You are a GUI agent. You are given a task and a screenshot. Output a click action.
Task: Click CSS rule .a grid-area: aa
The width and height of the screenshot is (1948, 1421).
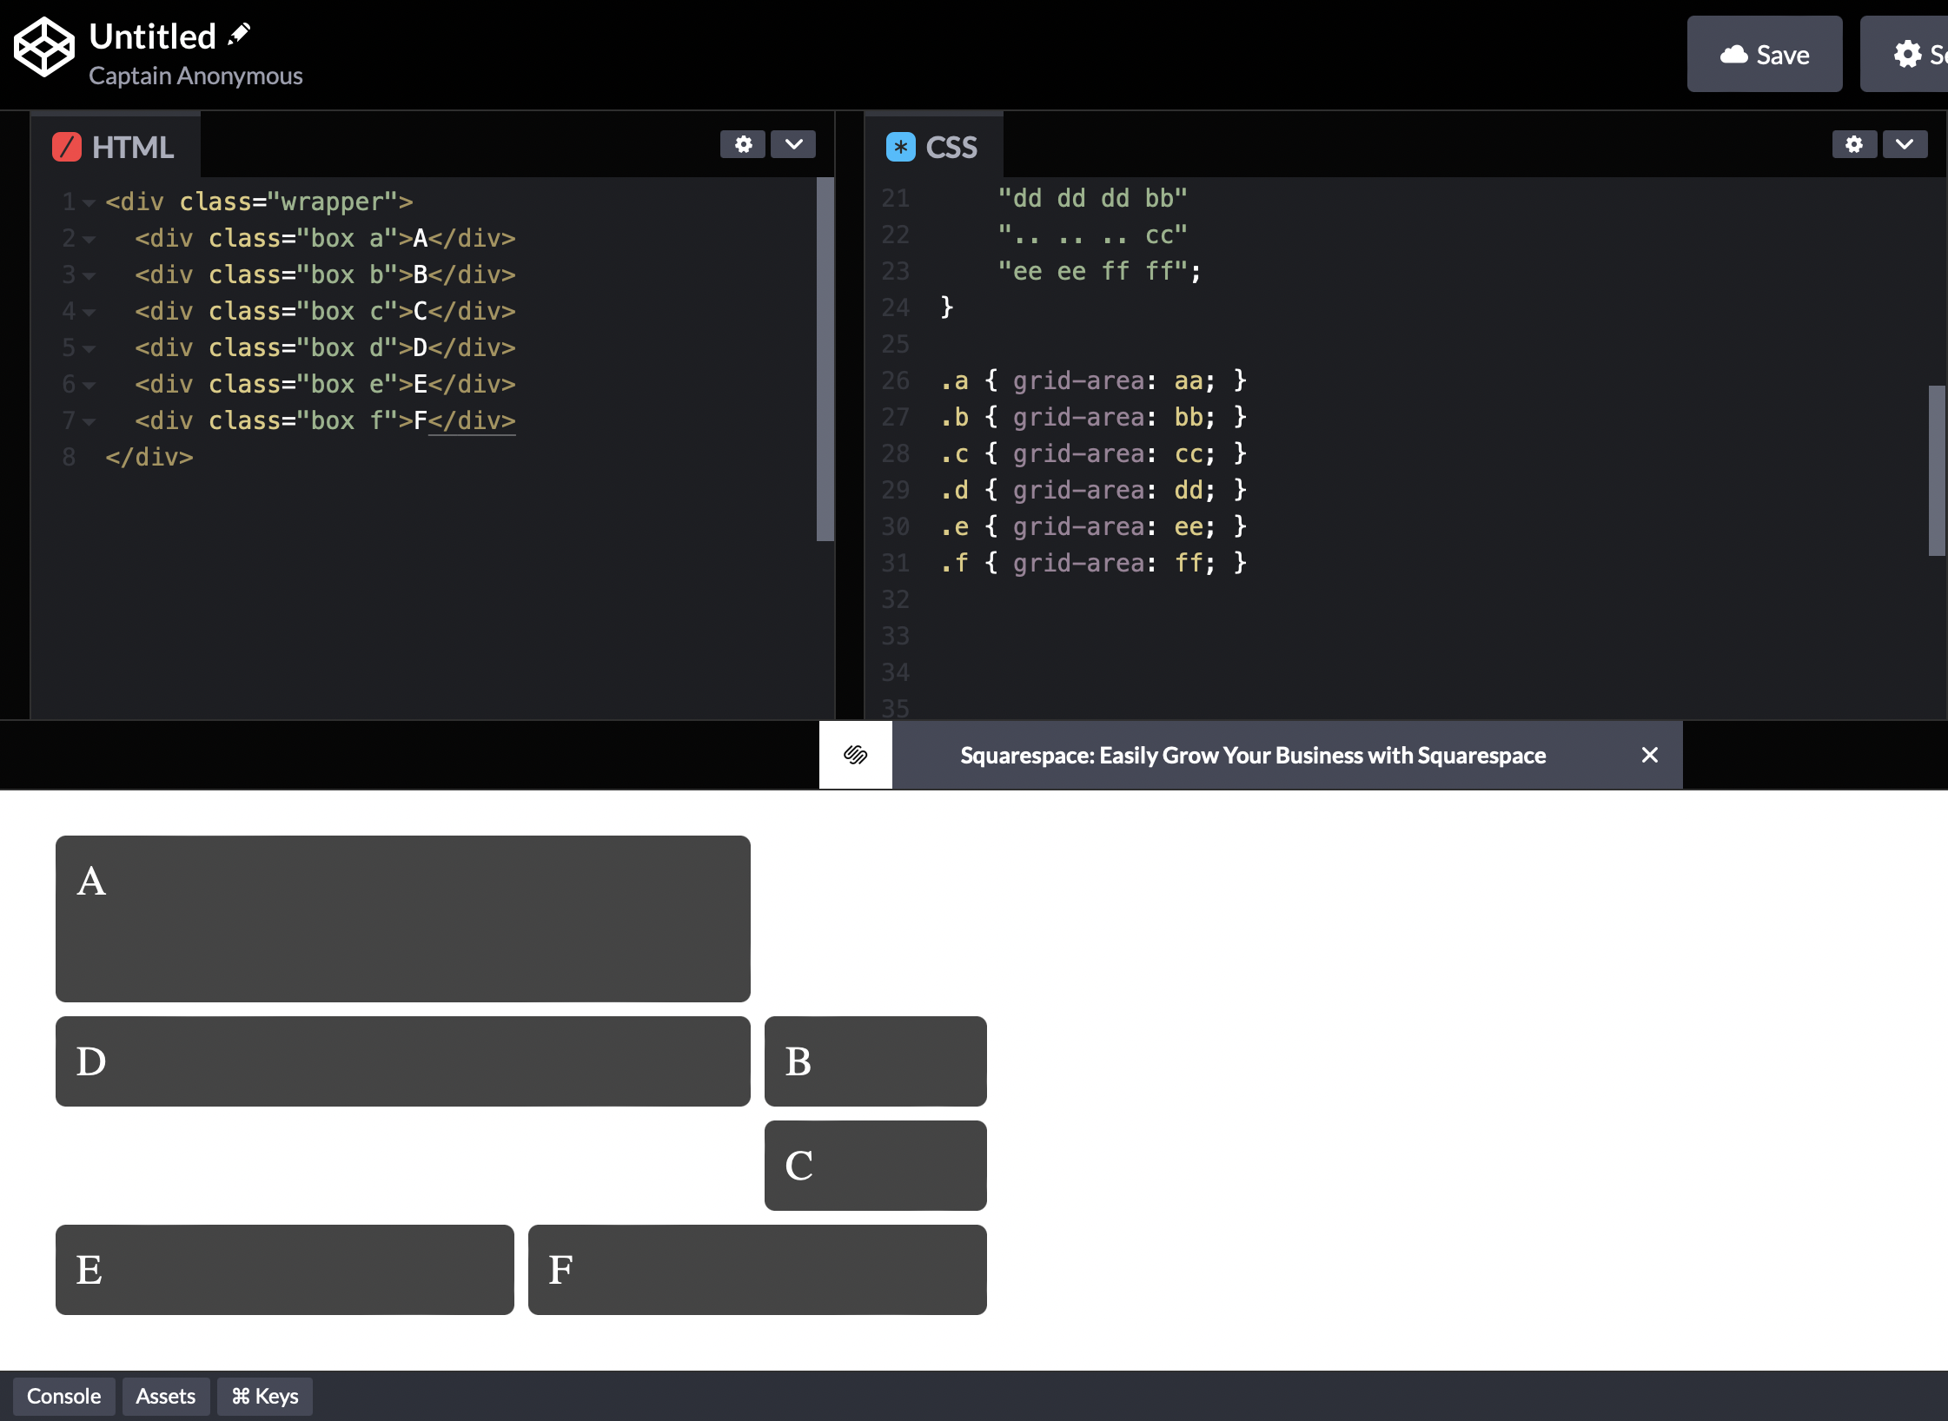(x=1093, y=380)
